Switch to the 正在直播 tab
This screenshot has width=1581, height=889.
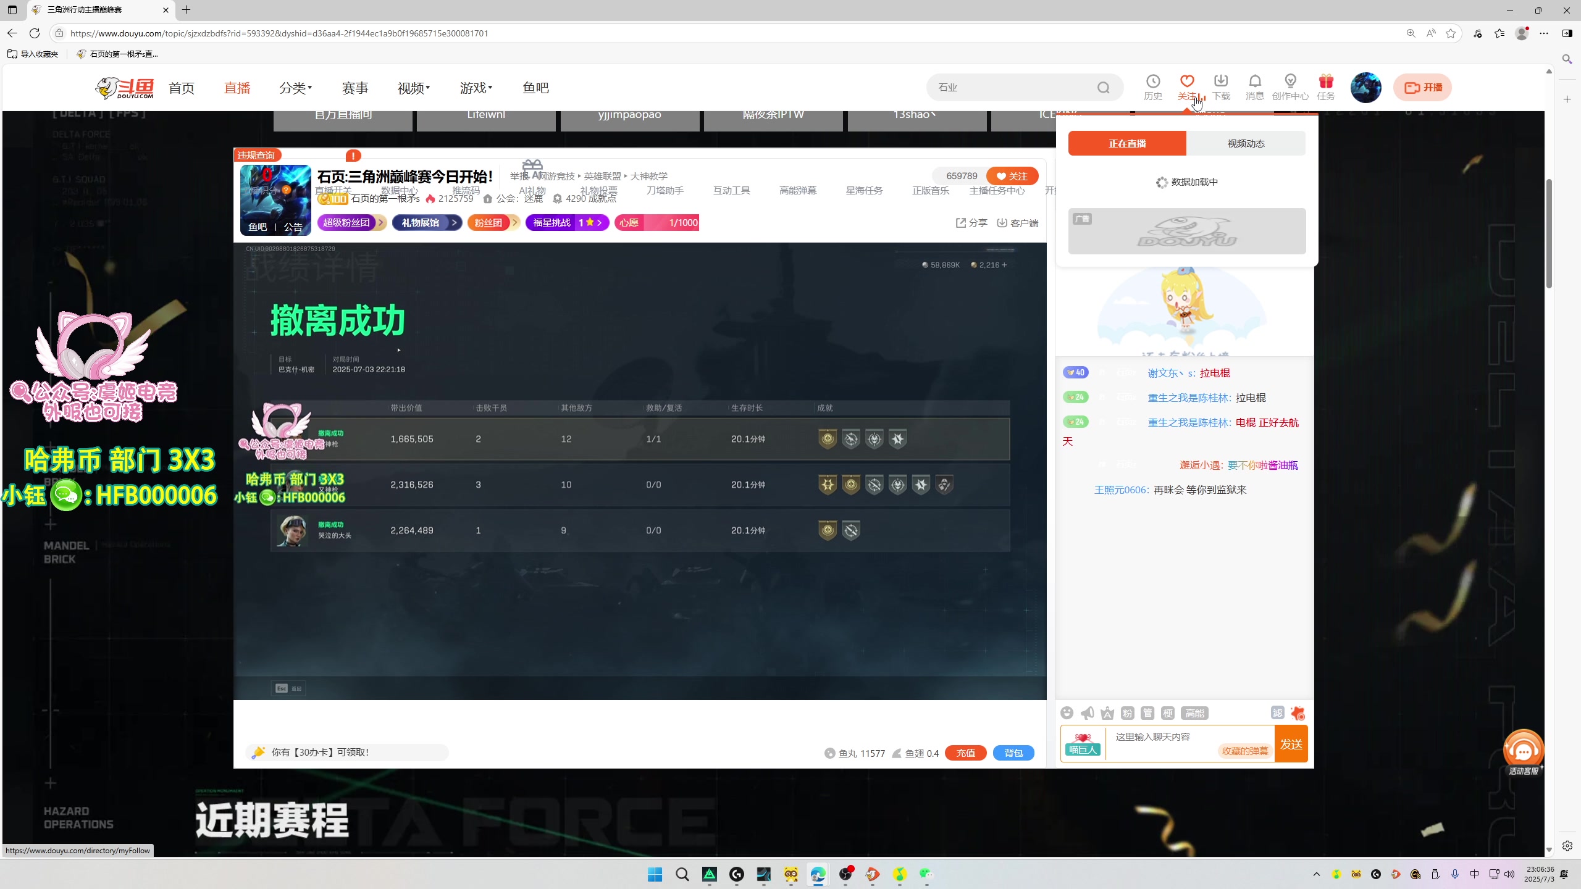(x=1127, y=143)
